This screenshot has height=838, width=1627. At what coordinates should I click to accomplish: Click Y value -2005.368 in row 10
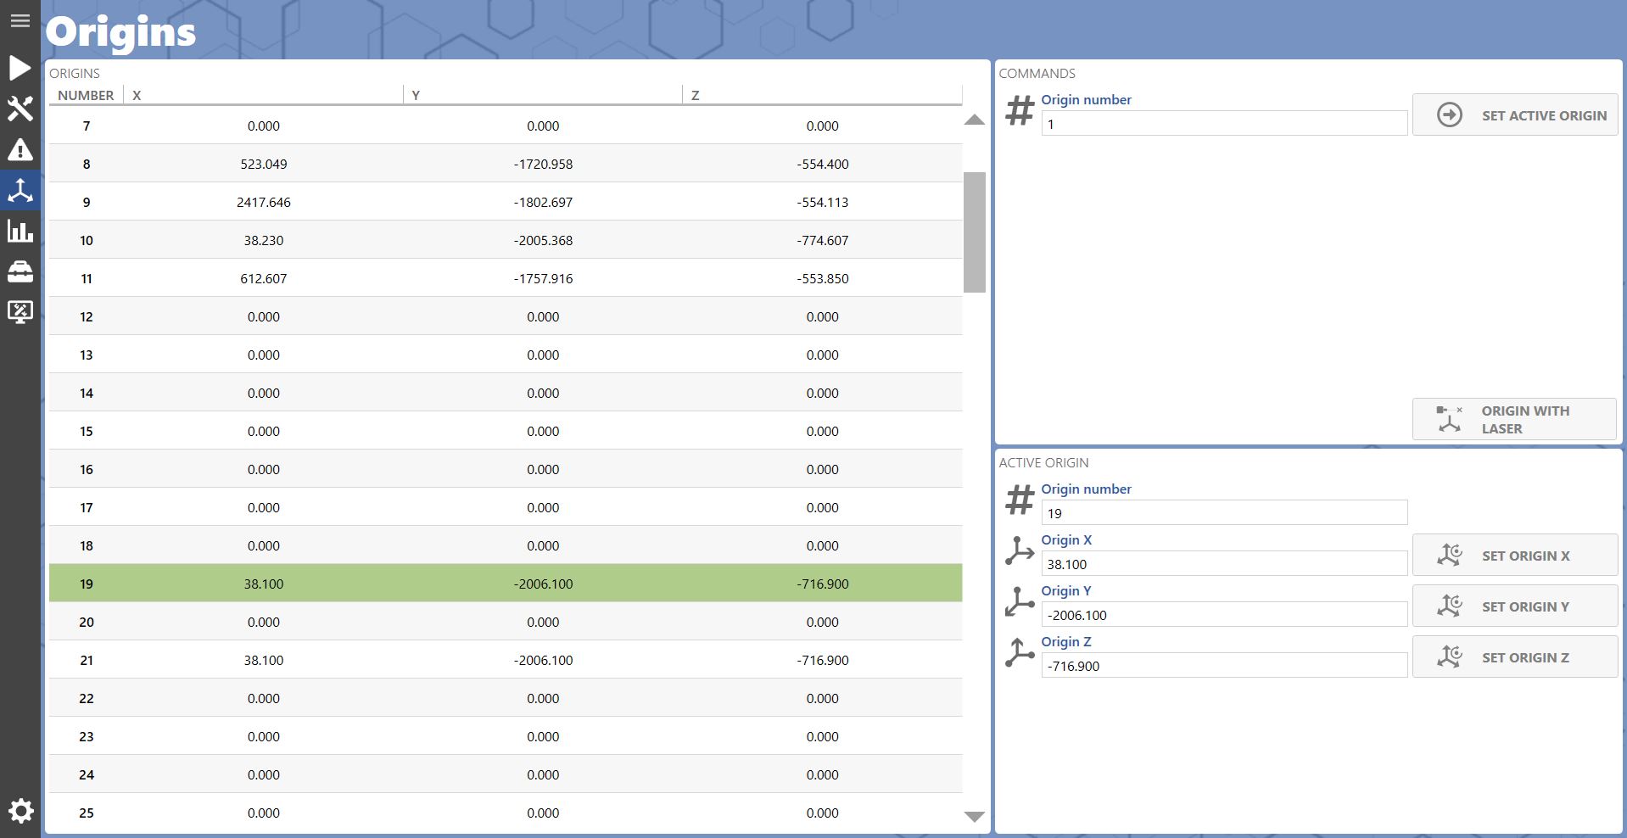(543, 240)
